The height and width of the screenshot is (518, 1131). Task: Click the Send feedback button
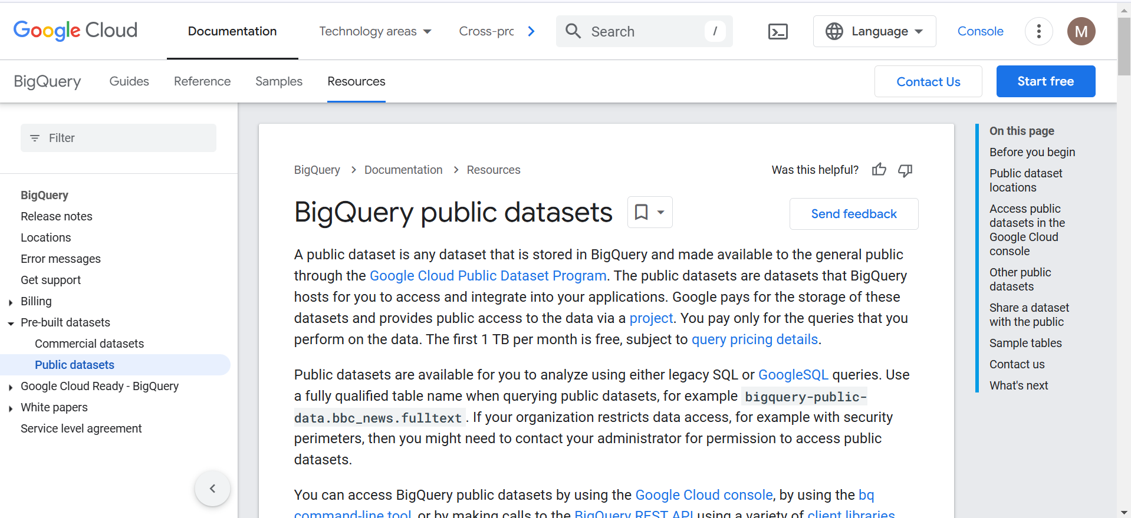[854, 214]
